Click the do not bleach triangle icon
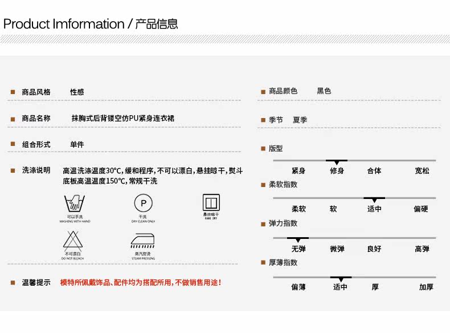Image resolution: width=450 pixels, height=333 pixels. (73, 240)
